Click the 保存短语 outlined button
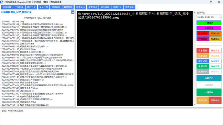 (215, 66)
